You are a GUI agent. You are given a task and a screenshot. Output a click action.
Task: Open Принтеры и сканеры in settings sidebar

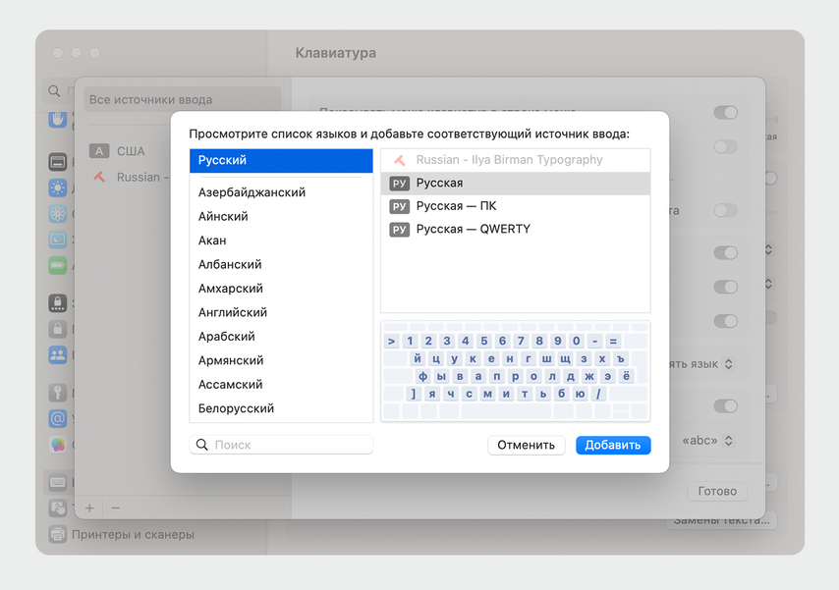(x=133, y=534)
